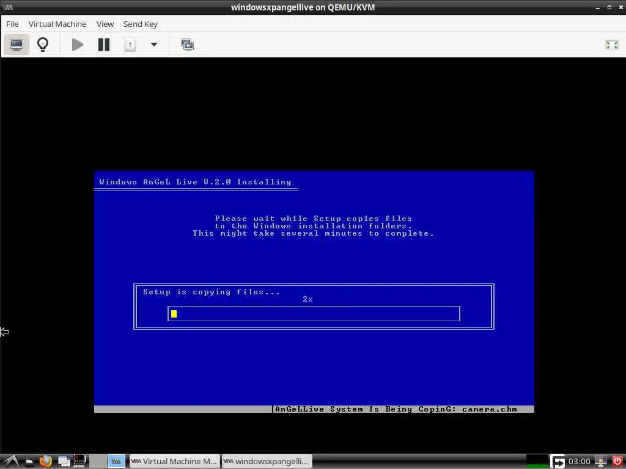Show virtual hardware details (lightbulb icon)
This screenshot has width=626, height=469.
43,44
